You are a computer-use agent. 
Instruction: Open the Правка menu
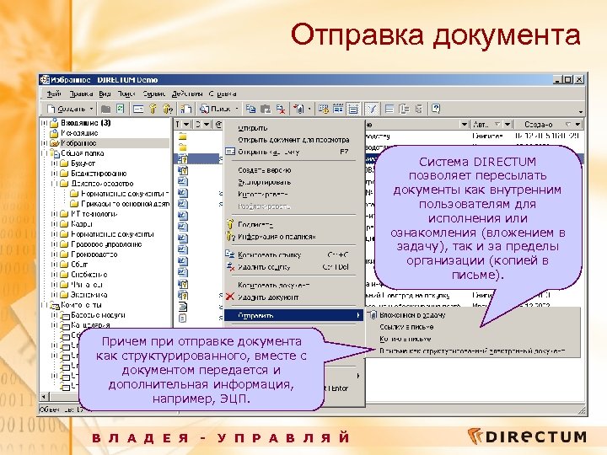(x=81, y=94)
